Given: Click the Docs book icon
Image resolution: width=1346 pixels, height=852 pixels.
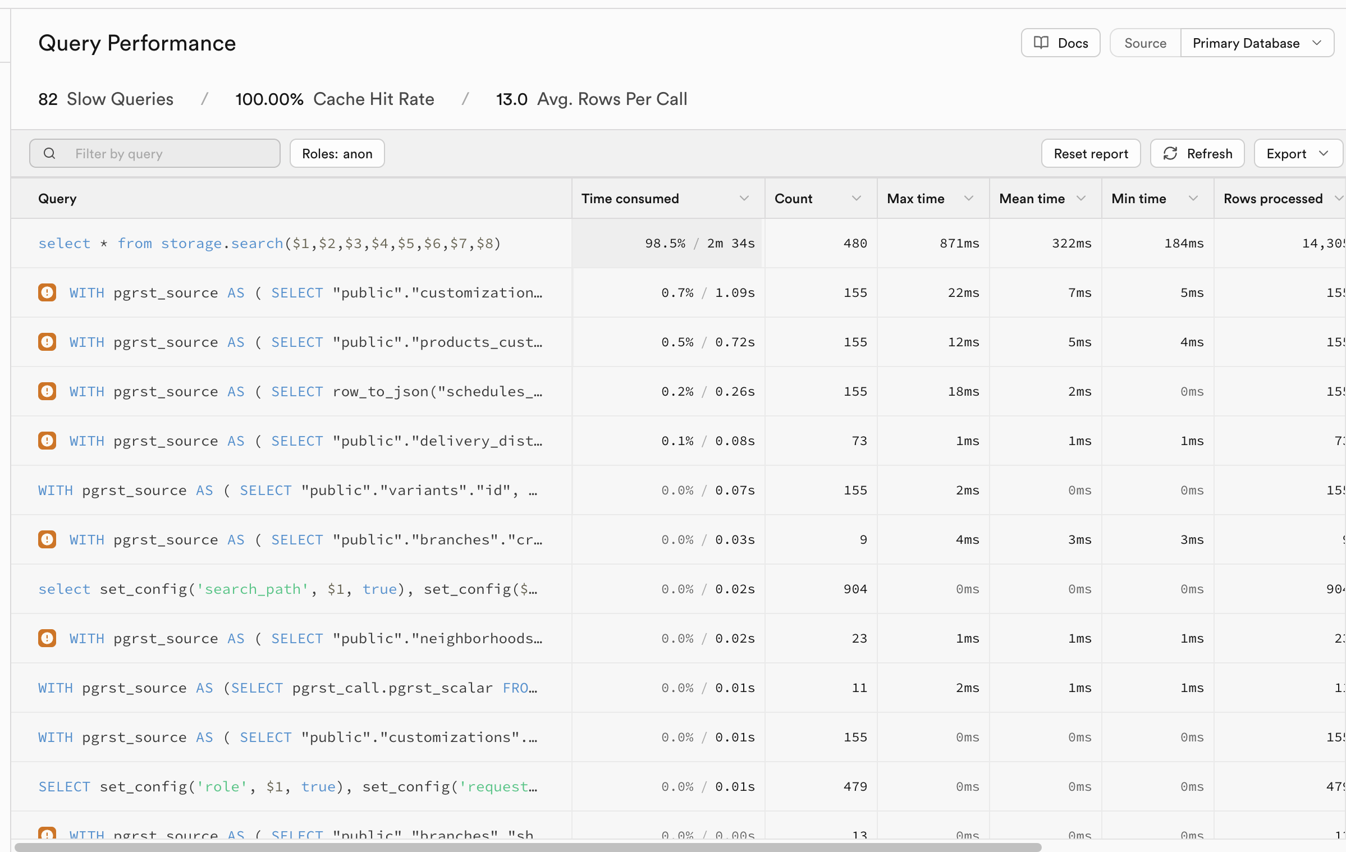Looking at the screenshot, I should (x=1041, y=43).
